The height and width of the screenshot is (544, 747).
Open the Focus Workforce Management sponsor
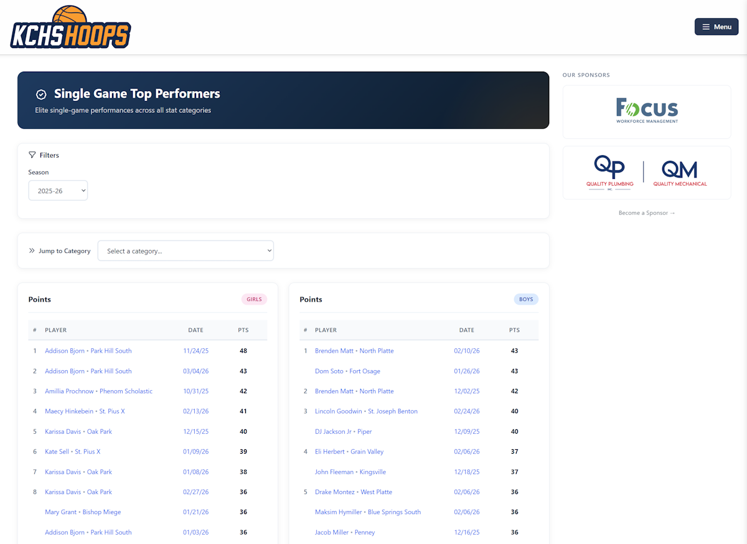tap(647, 112)
